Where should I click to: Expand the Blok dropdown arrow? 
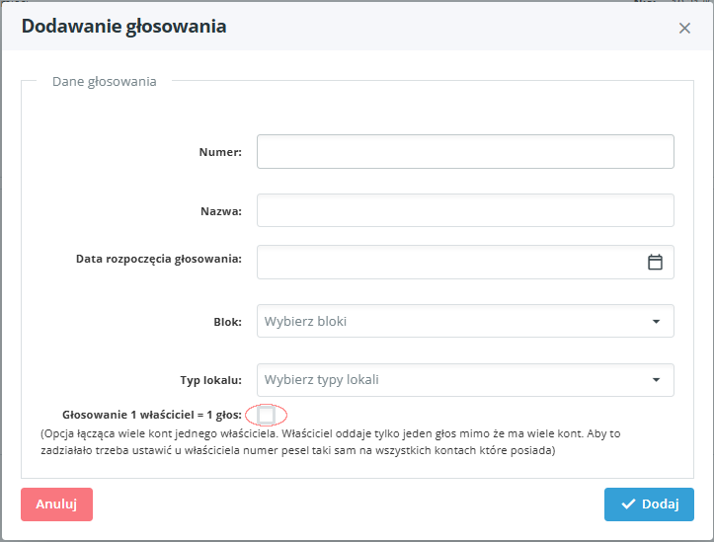click(x=656, y=321)
